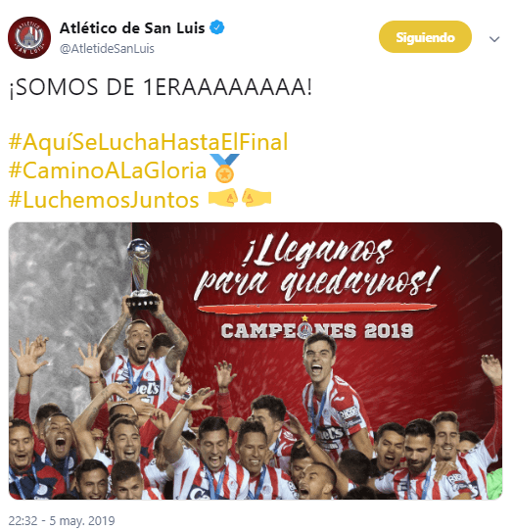Expand the tweet options chevron
The width and height of the screenshot is (512, 531).
click(494, 39)
